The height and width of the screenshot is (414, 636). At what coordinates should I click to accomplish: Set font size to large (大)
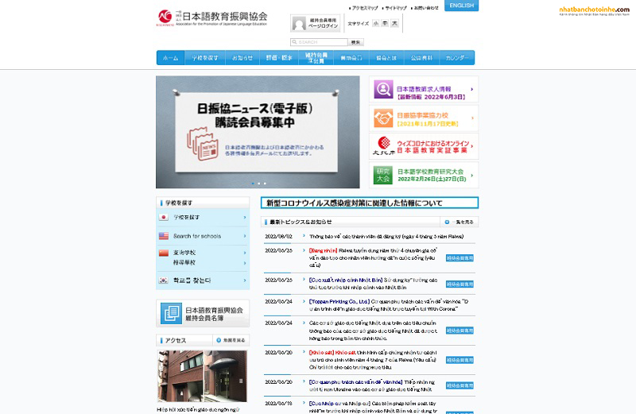coord(394,24)
